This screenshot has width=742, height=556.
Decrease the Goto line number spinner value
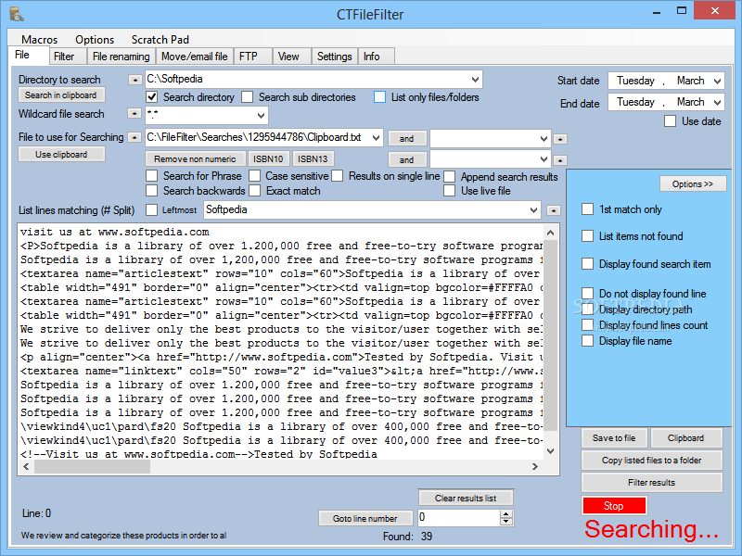click(506, 522)
